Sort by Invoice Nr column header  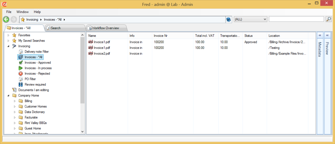click(x=161, y=36)
